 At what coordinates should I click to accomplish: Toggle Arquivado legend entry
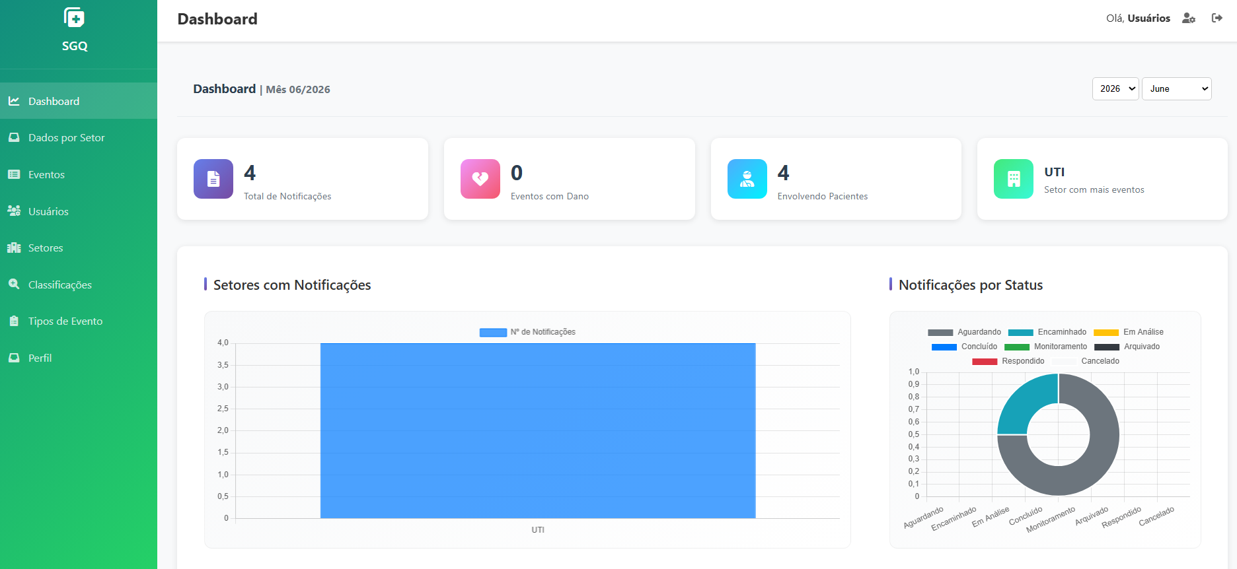(x=1127, y=347)
